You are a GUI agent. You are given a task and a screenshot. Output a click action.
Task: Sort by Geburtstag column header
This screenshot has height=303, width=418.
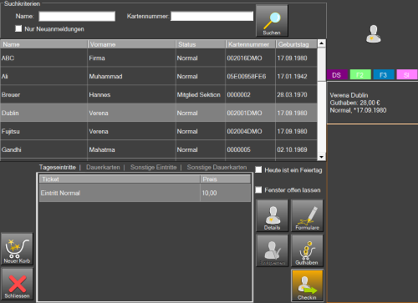[296, 44]
